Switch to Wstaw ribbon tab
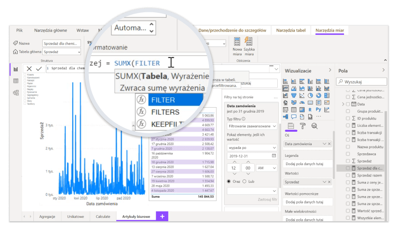 [82, 30]
